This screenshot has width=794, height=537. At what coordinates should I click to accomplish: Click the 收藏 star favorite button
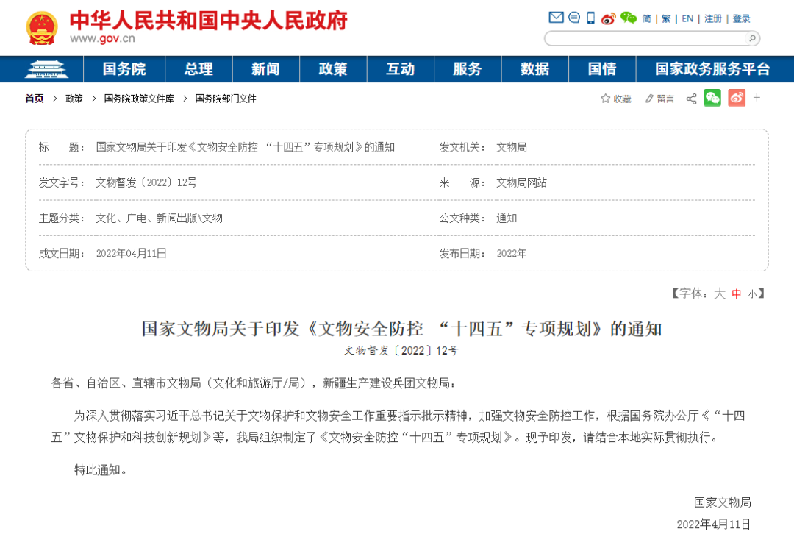616,99
